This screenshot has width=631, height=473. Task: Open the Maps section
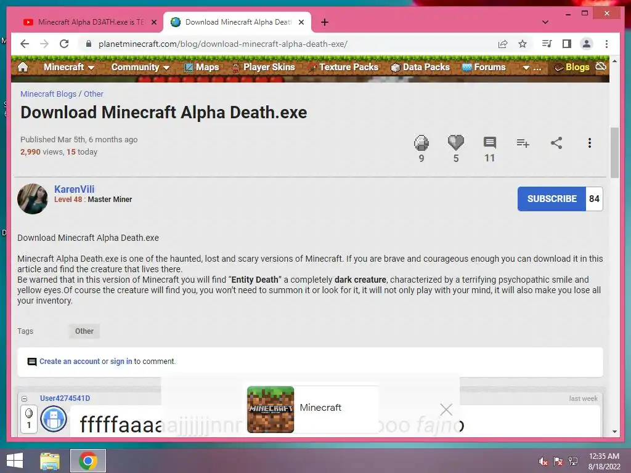(x=202, y=67)
